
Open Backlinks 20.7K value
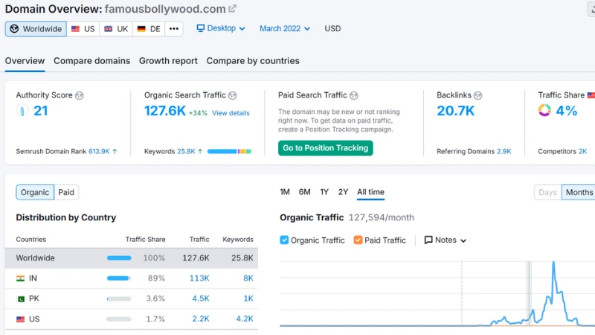[x=456, y=111]
